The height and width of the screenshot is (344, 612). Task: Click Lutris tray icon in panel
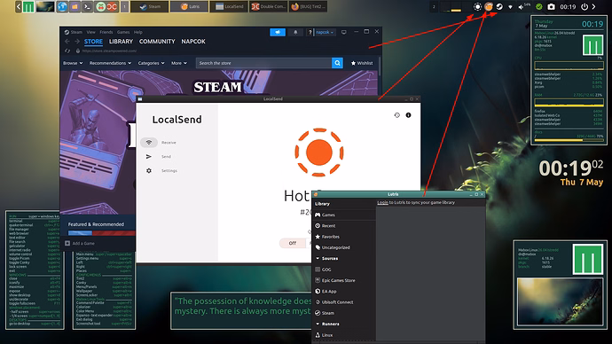(489, 6)
